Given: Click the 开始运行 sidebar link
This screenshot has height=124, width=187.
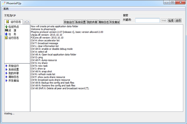Looking at the screenshot, I should pyautogui.click(x=14, y=66).
